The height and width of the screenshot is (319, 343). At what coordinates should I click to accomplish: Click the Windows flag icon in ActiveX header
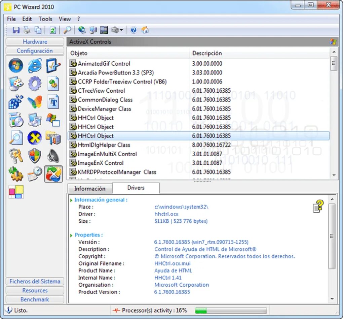333,42
